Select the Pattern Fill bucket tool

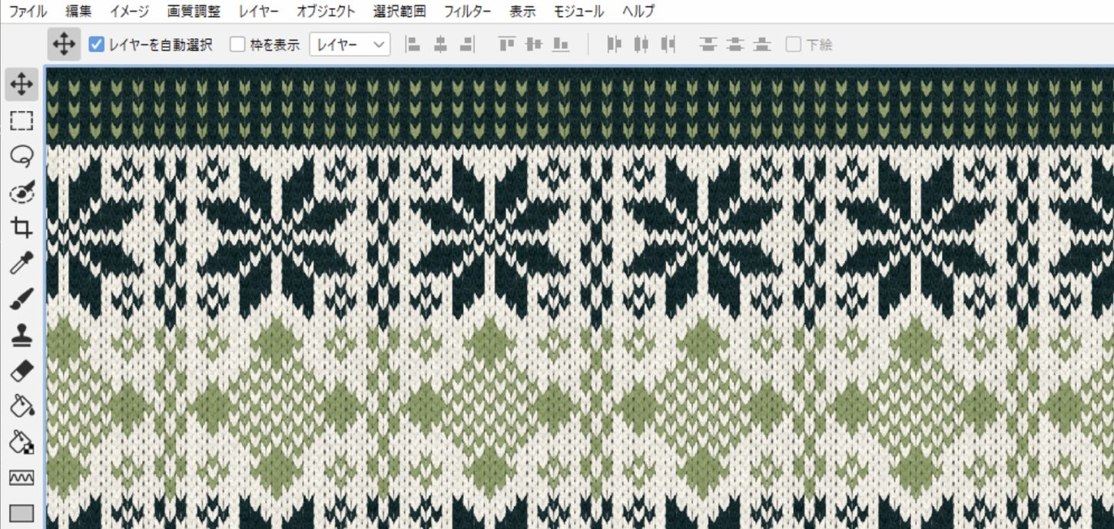(22, 442)
